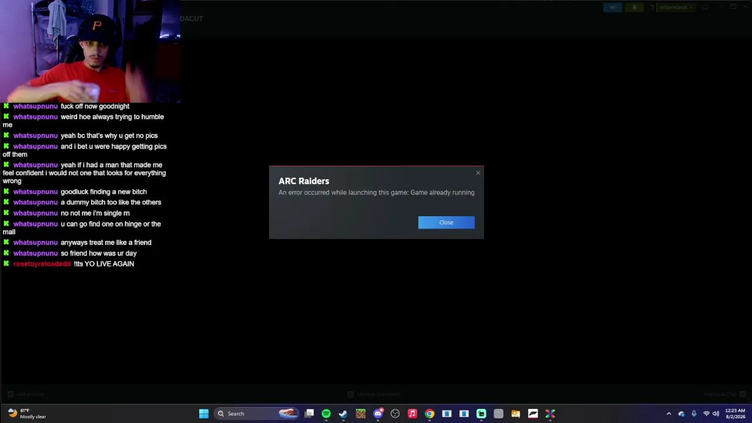The height and width of the screenshot is (423, 752).
Task: Open the volume speaker tray icon
Action: (716, 414)
